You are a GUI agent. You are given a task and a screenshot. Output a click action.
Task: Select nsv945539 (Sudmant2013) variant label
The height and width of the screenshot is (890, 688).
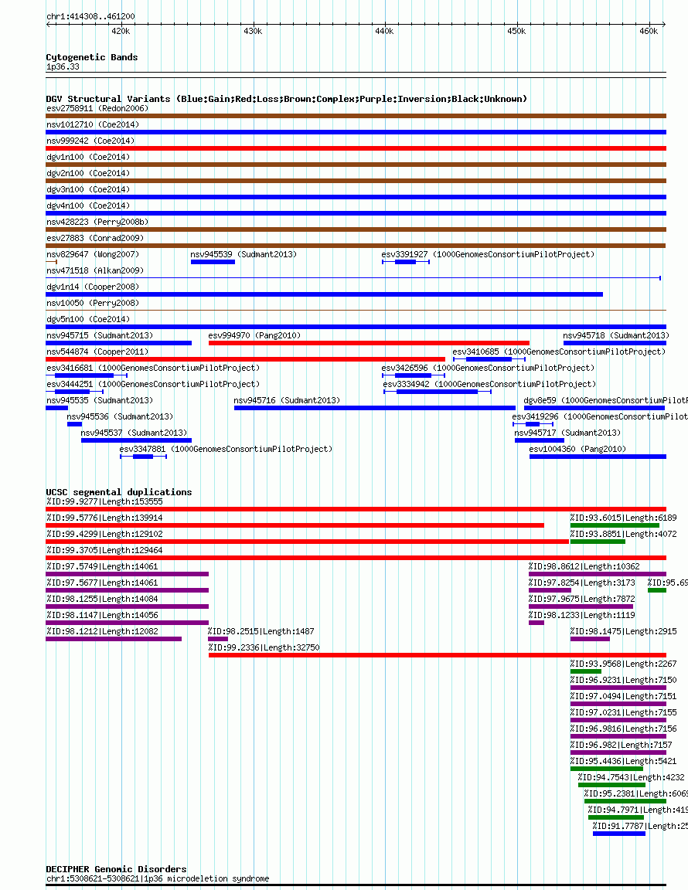click(x=244, y=255)
